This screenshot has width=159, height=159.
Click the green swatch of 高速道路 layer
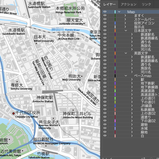tap(115, 91)
